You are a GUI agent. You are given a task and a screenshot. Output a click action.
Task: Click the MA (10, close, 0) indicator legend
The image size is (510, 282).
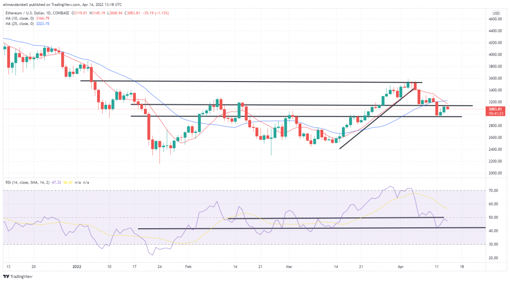[x=19, y=18]
